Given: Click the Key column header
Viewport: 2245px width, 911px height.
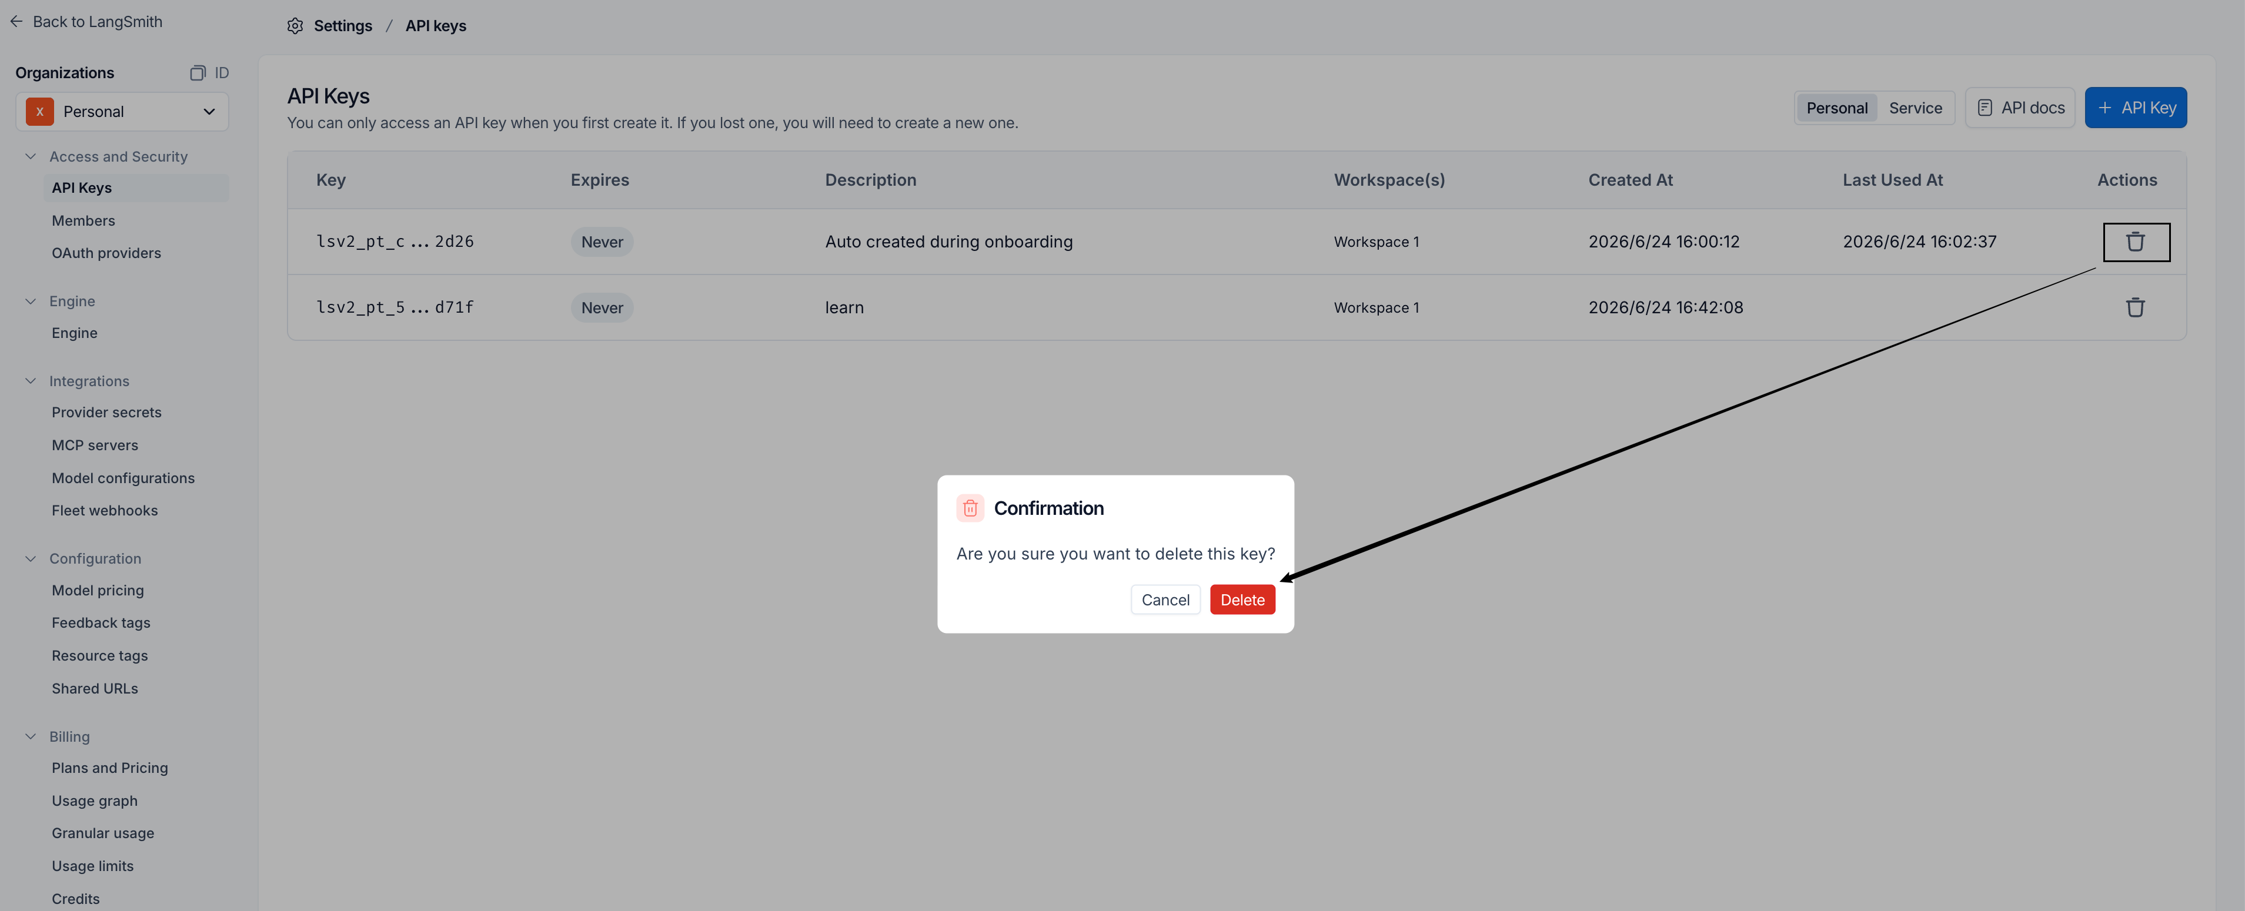Looking at the screenshot, I should coord(331,180).
